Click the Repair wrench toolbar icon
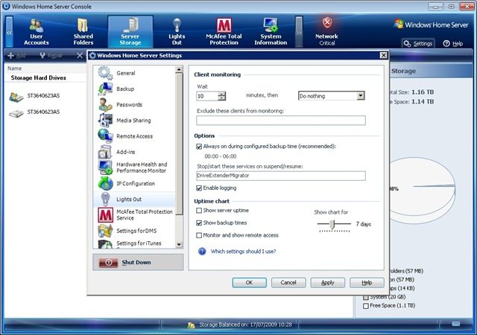The height and width of the screenshot is (335, 477). click(x=42, y=56)
